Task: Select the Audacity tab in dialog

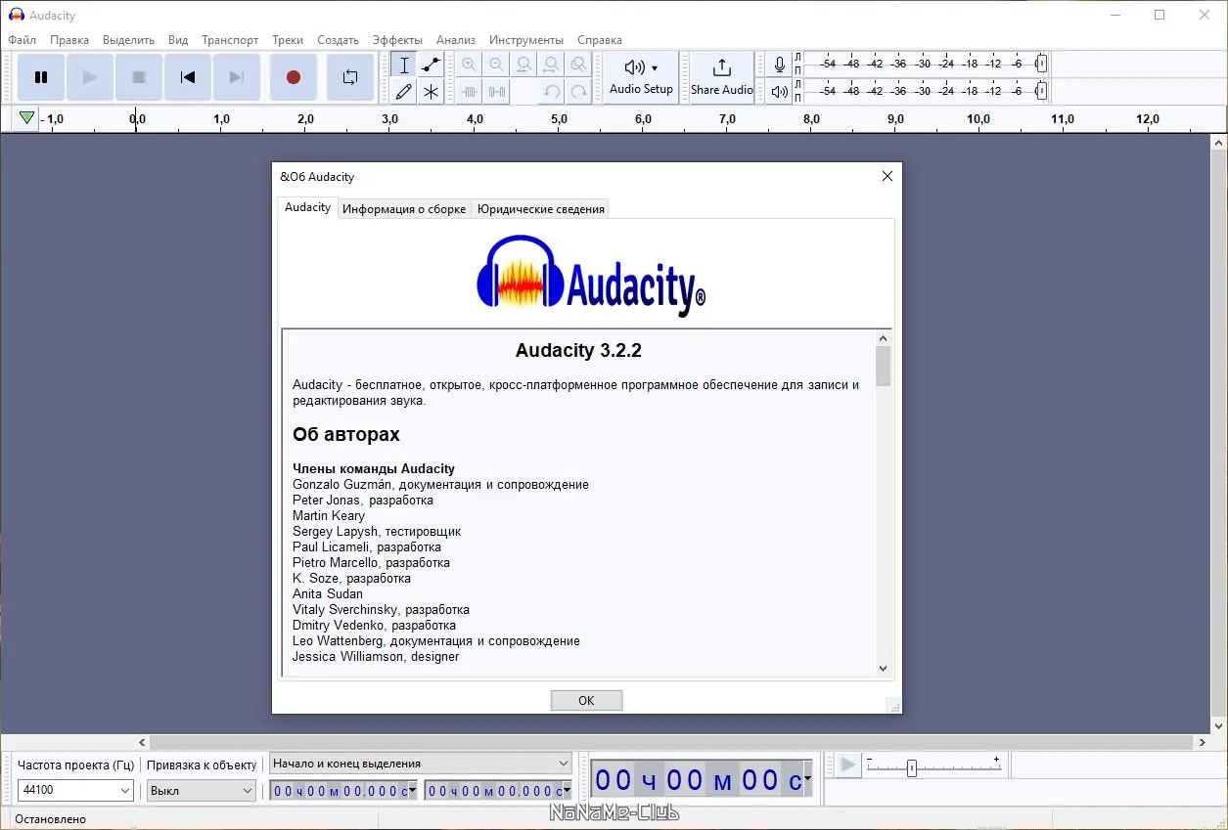Action: [x=307, y=207]
